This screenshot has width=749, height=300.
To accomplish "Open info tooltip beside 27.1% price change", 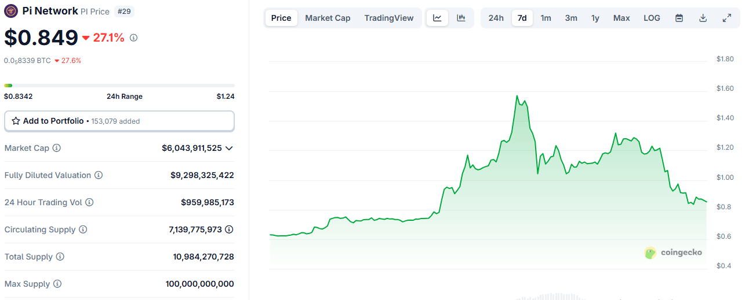I will (x=133, y=38).
